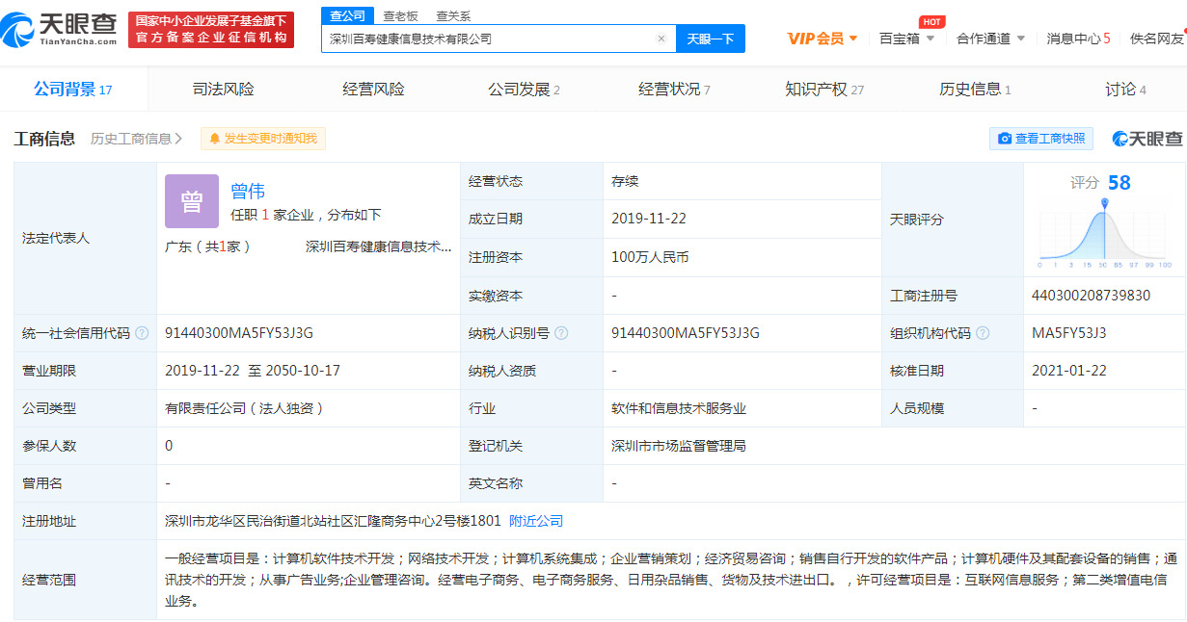Open 司法风险 tab
Image resolution: width=1187 pixels, height=622 pixels.
pyautogui.click(x=224, y=90)
